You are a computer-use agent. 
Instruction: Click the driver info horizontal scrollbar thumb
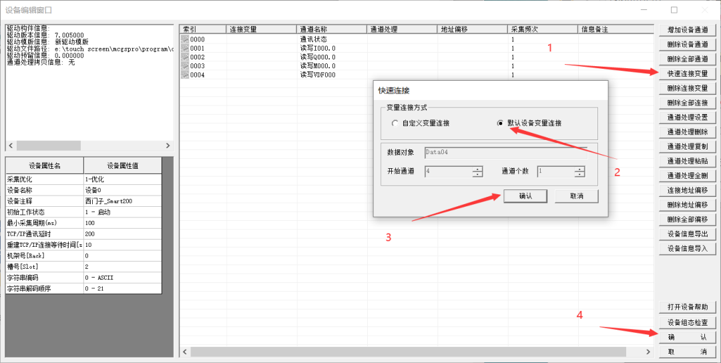48,145
